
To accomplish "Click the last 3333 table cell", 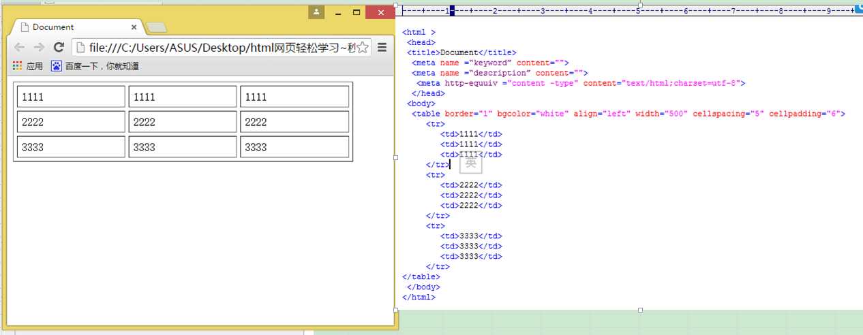I will pyautogui.click(x=294, y=147).
